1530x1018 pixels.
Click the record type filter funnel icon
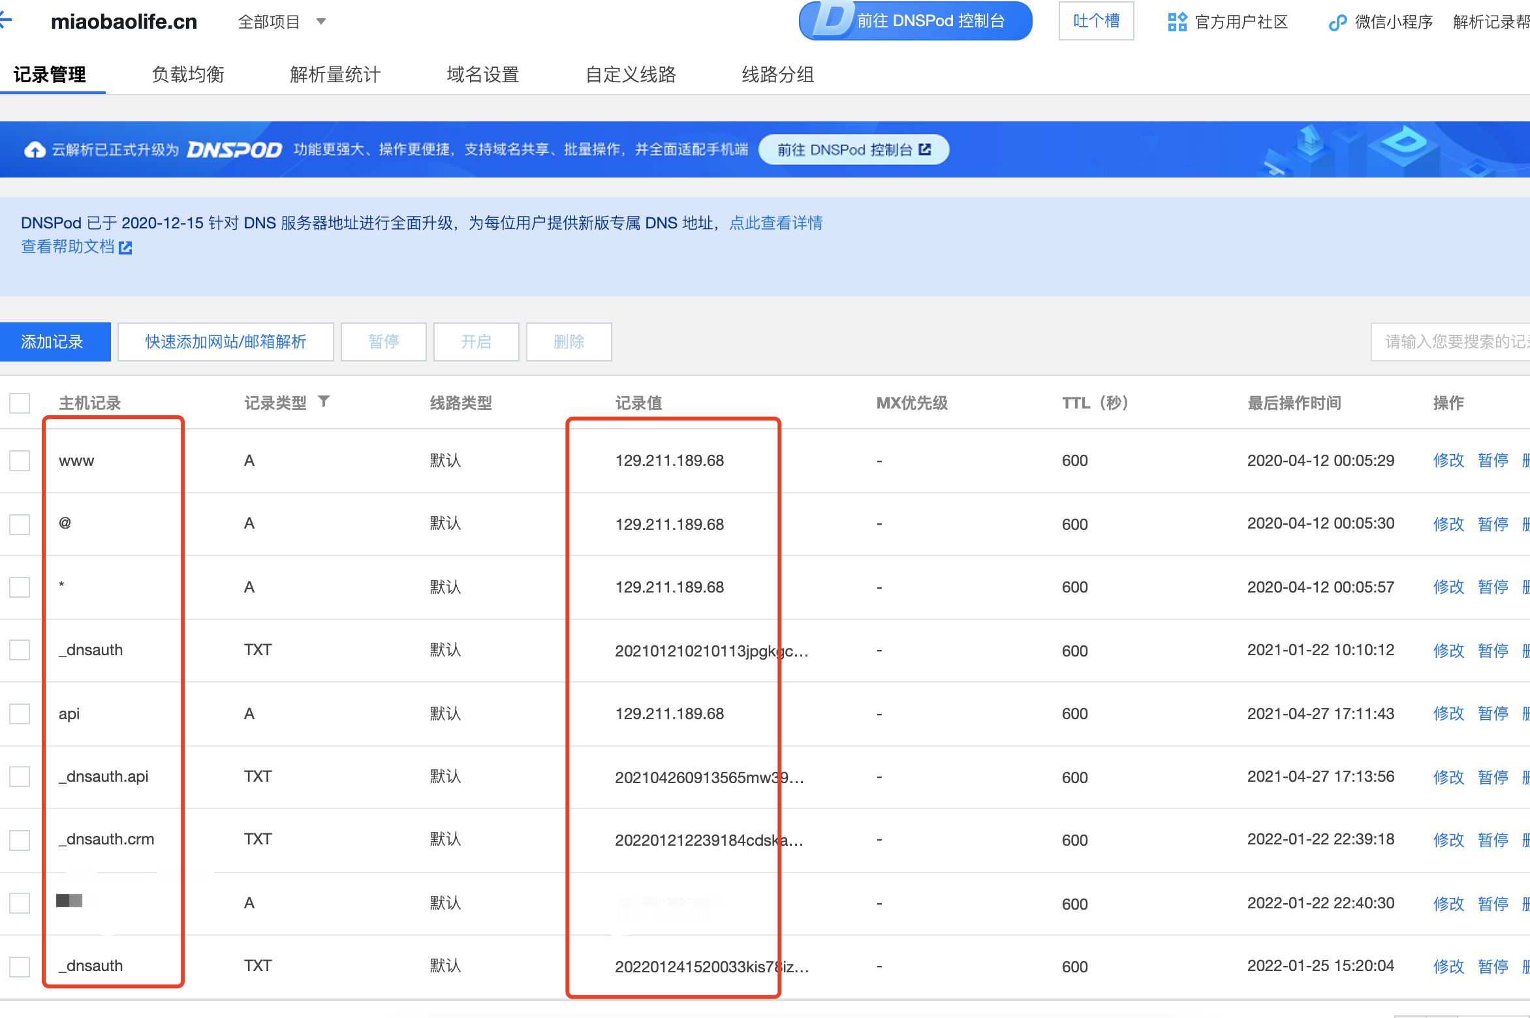(x=324, y=401)
